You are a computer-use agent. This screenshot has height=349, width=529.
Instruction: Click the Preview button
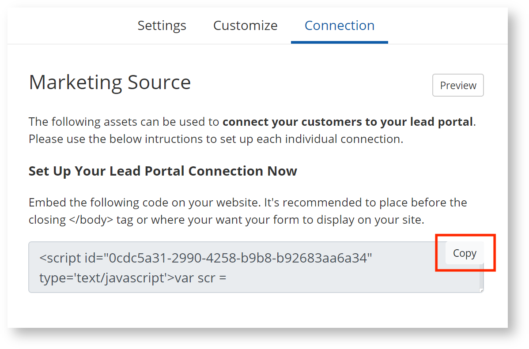[458, 85]
